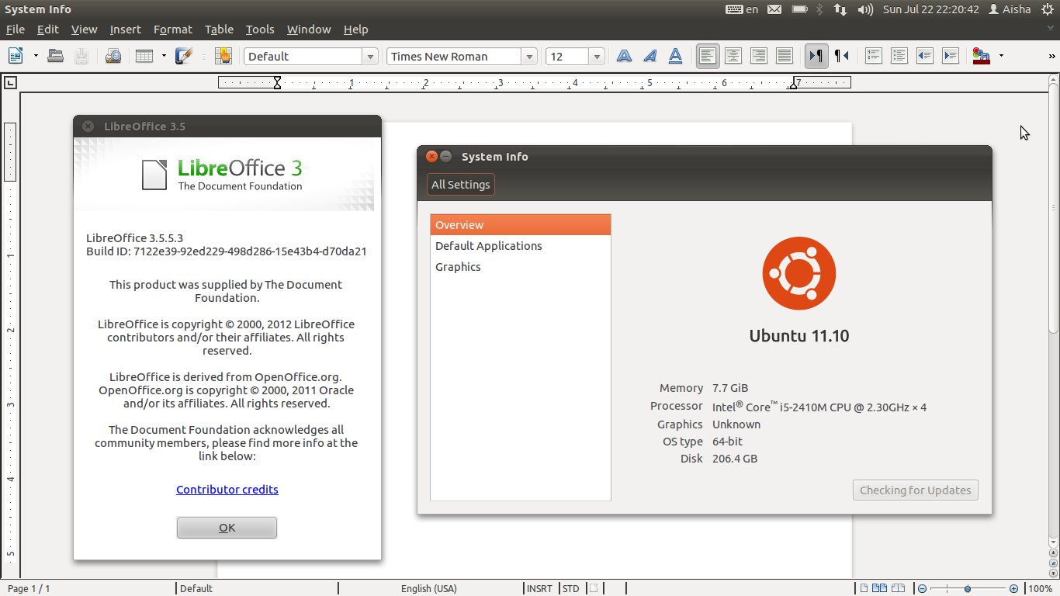Open the mail envelope indicator
This screenshot has height=596, width=1060.
(x=774, y=9)
